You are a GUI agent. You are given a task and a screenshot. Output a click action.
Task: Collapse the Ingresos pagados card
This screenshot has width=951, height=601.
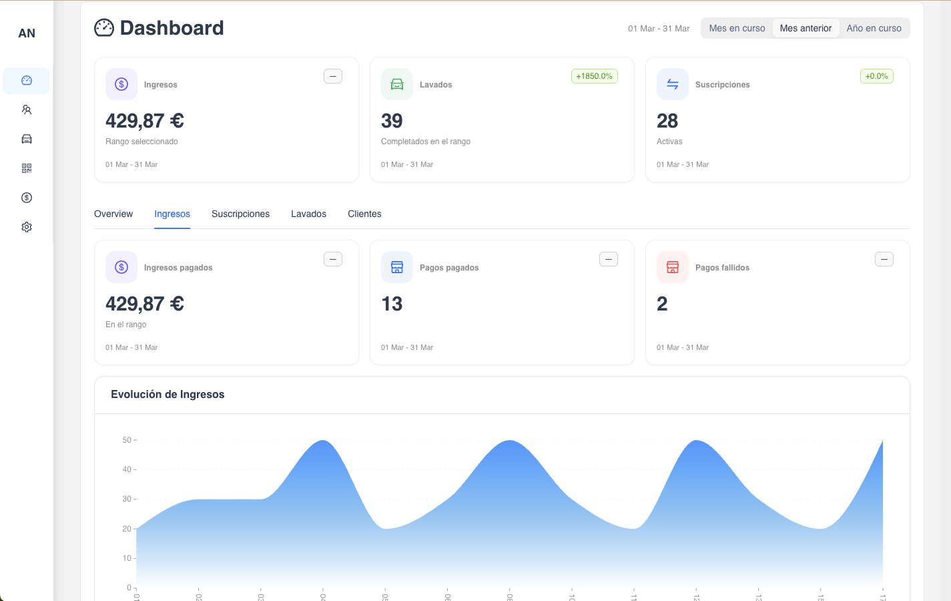(332, 258)
